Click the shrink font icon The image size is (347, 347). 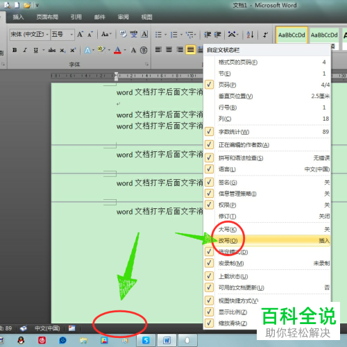[90, 35]
